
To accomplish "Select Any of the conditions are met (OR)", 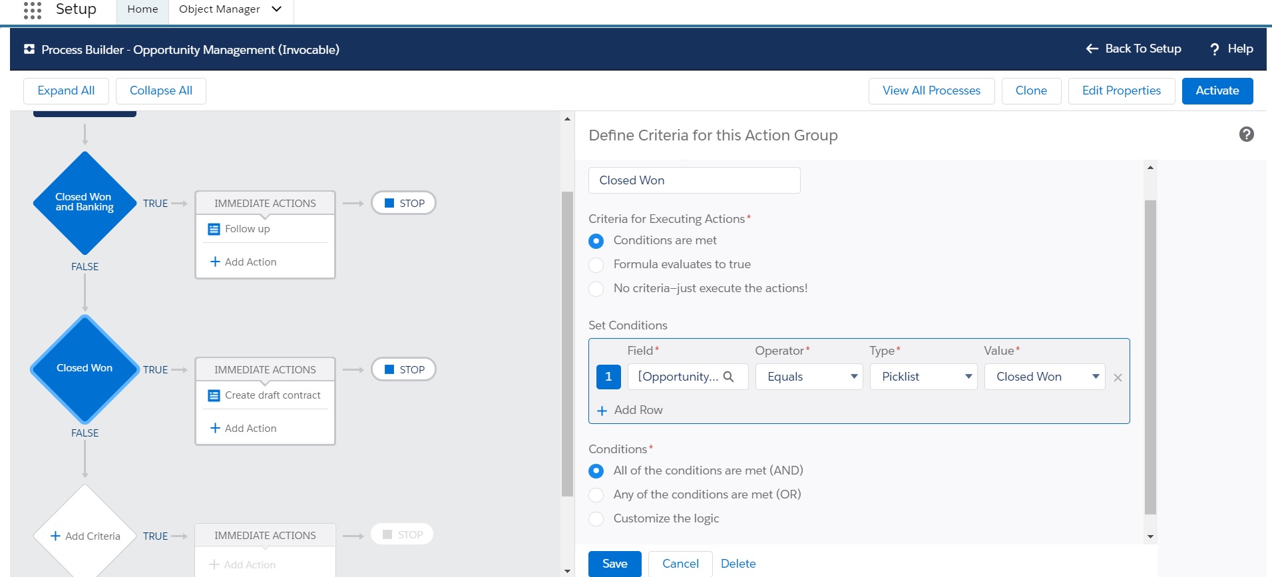I will point(596,495).
